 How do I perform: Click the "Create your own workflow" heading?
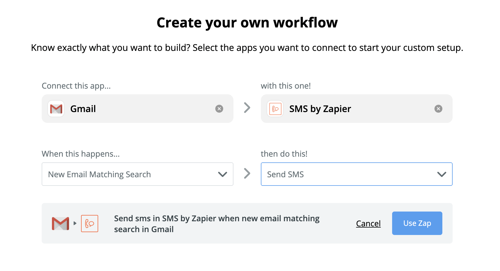(247, 23)
